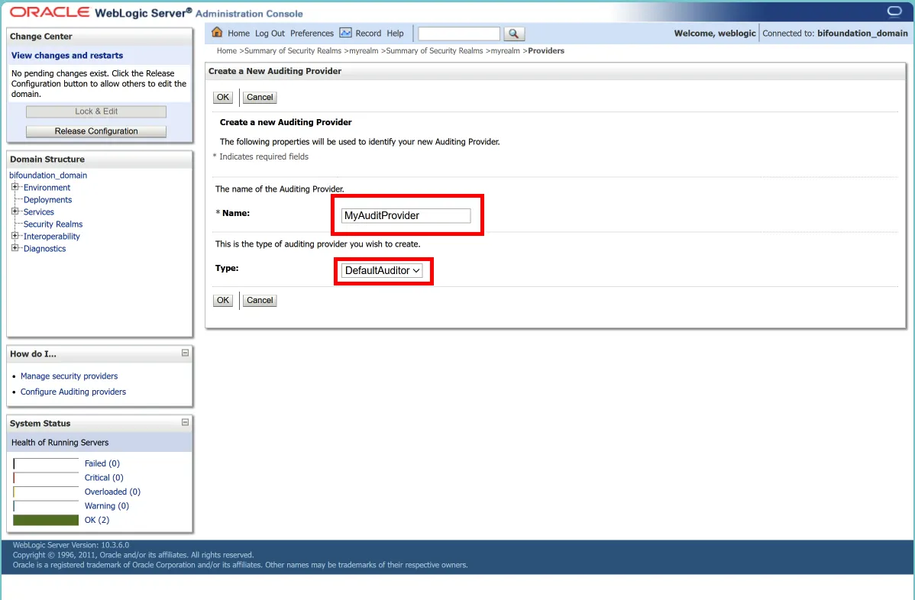Click the green OK health bar

pos(46,520)
